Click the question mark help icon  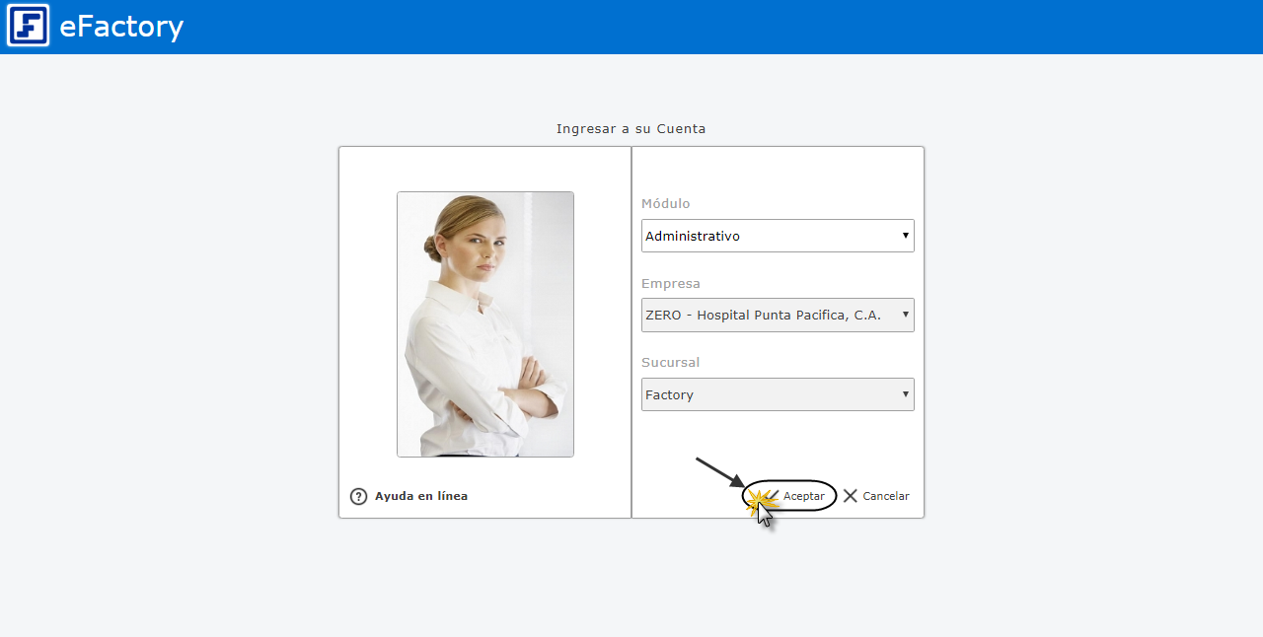click(x=358, y=496)
